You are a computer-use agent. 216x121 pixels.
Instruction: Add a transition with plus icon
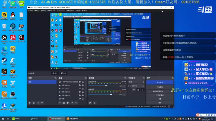[x=134, y=90]
